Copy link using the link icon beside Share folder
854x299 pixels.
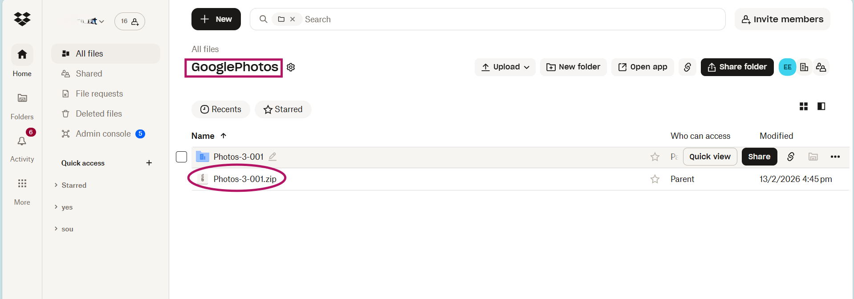tap(687, 67)
